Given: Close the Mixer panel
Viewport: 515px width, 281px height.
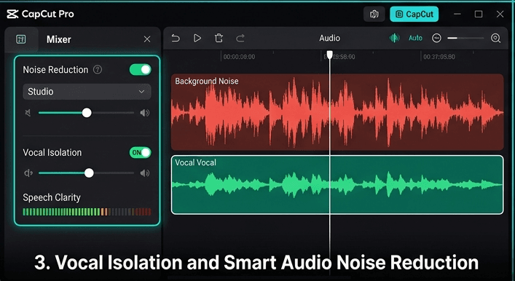Looking at the screenshot, I should coord(147,39).
